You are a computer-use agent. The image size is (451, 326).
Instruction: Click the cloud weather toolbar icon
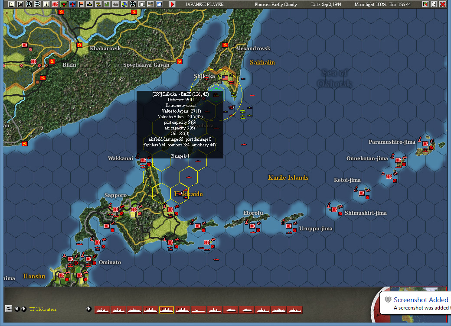tap(159, 4)
